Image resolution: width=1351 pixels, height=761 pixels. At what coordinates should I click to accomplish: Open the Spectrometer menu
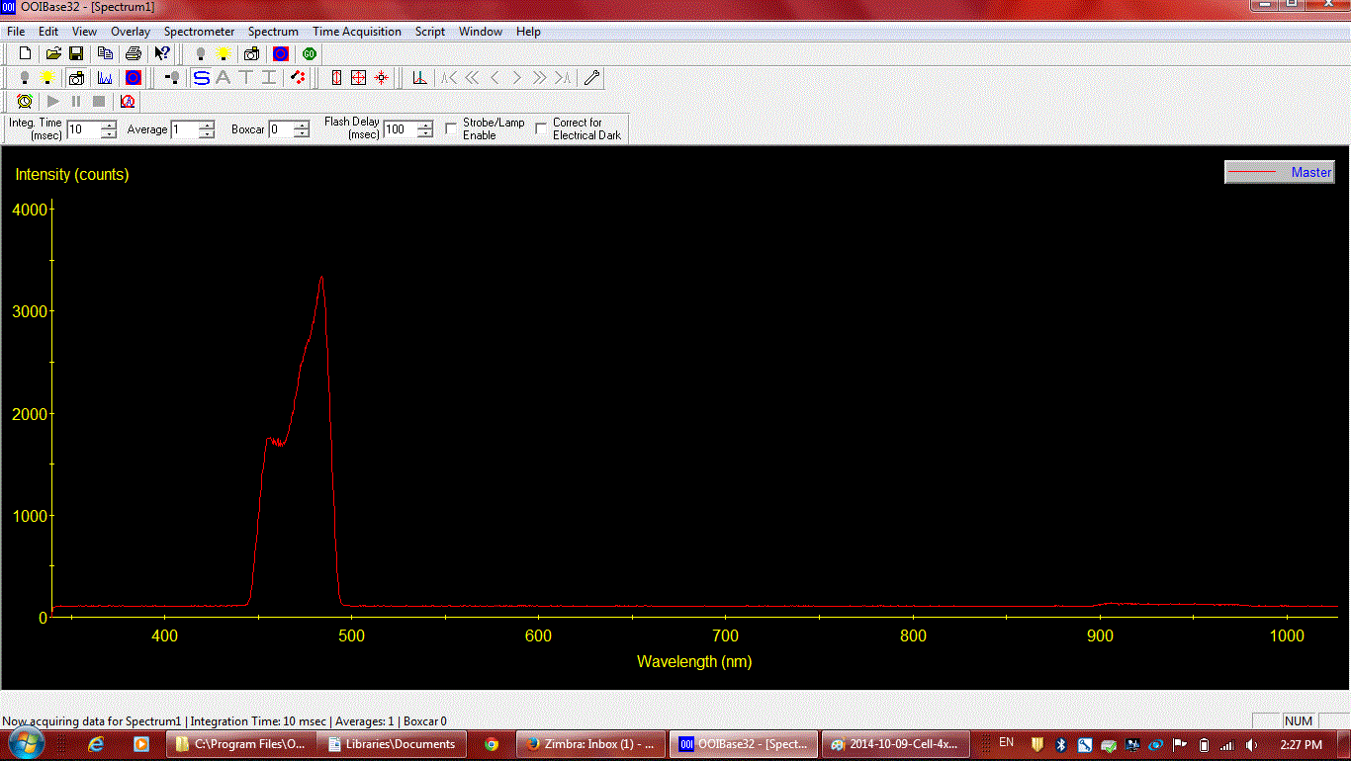click(x=200, y=32)
